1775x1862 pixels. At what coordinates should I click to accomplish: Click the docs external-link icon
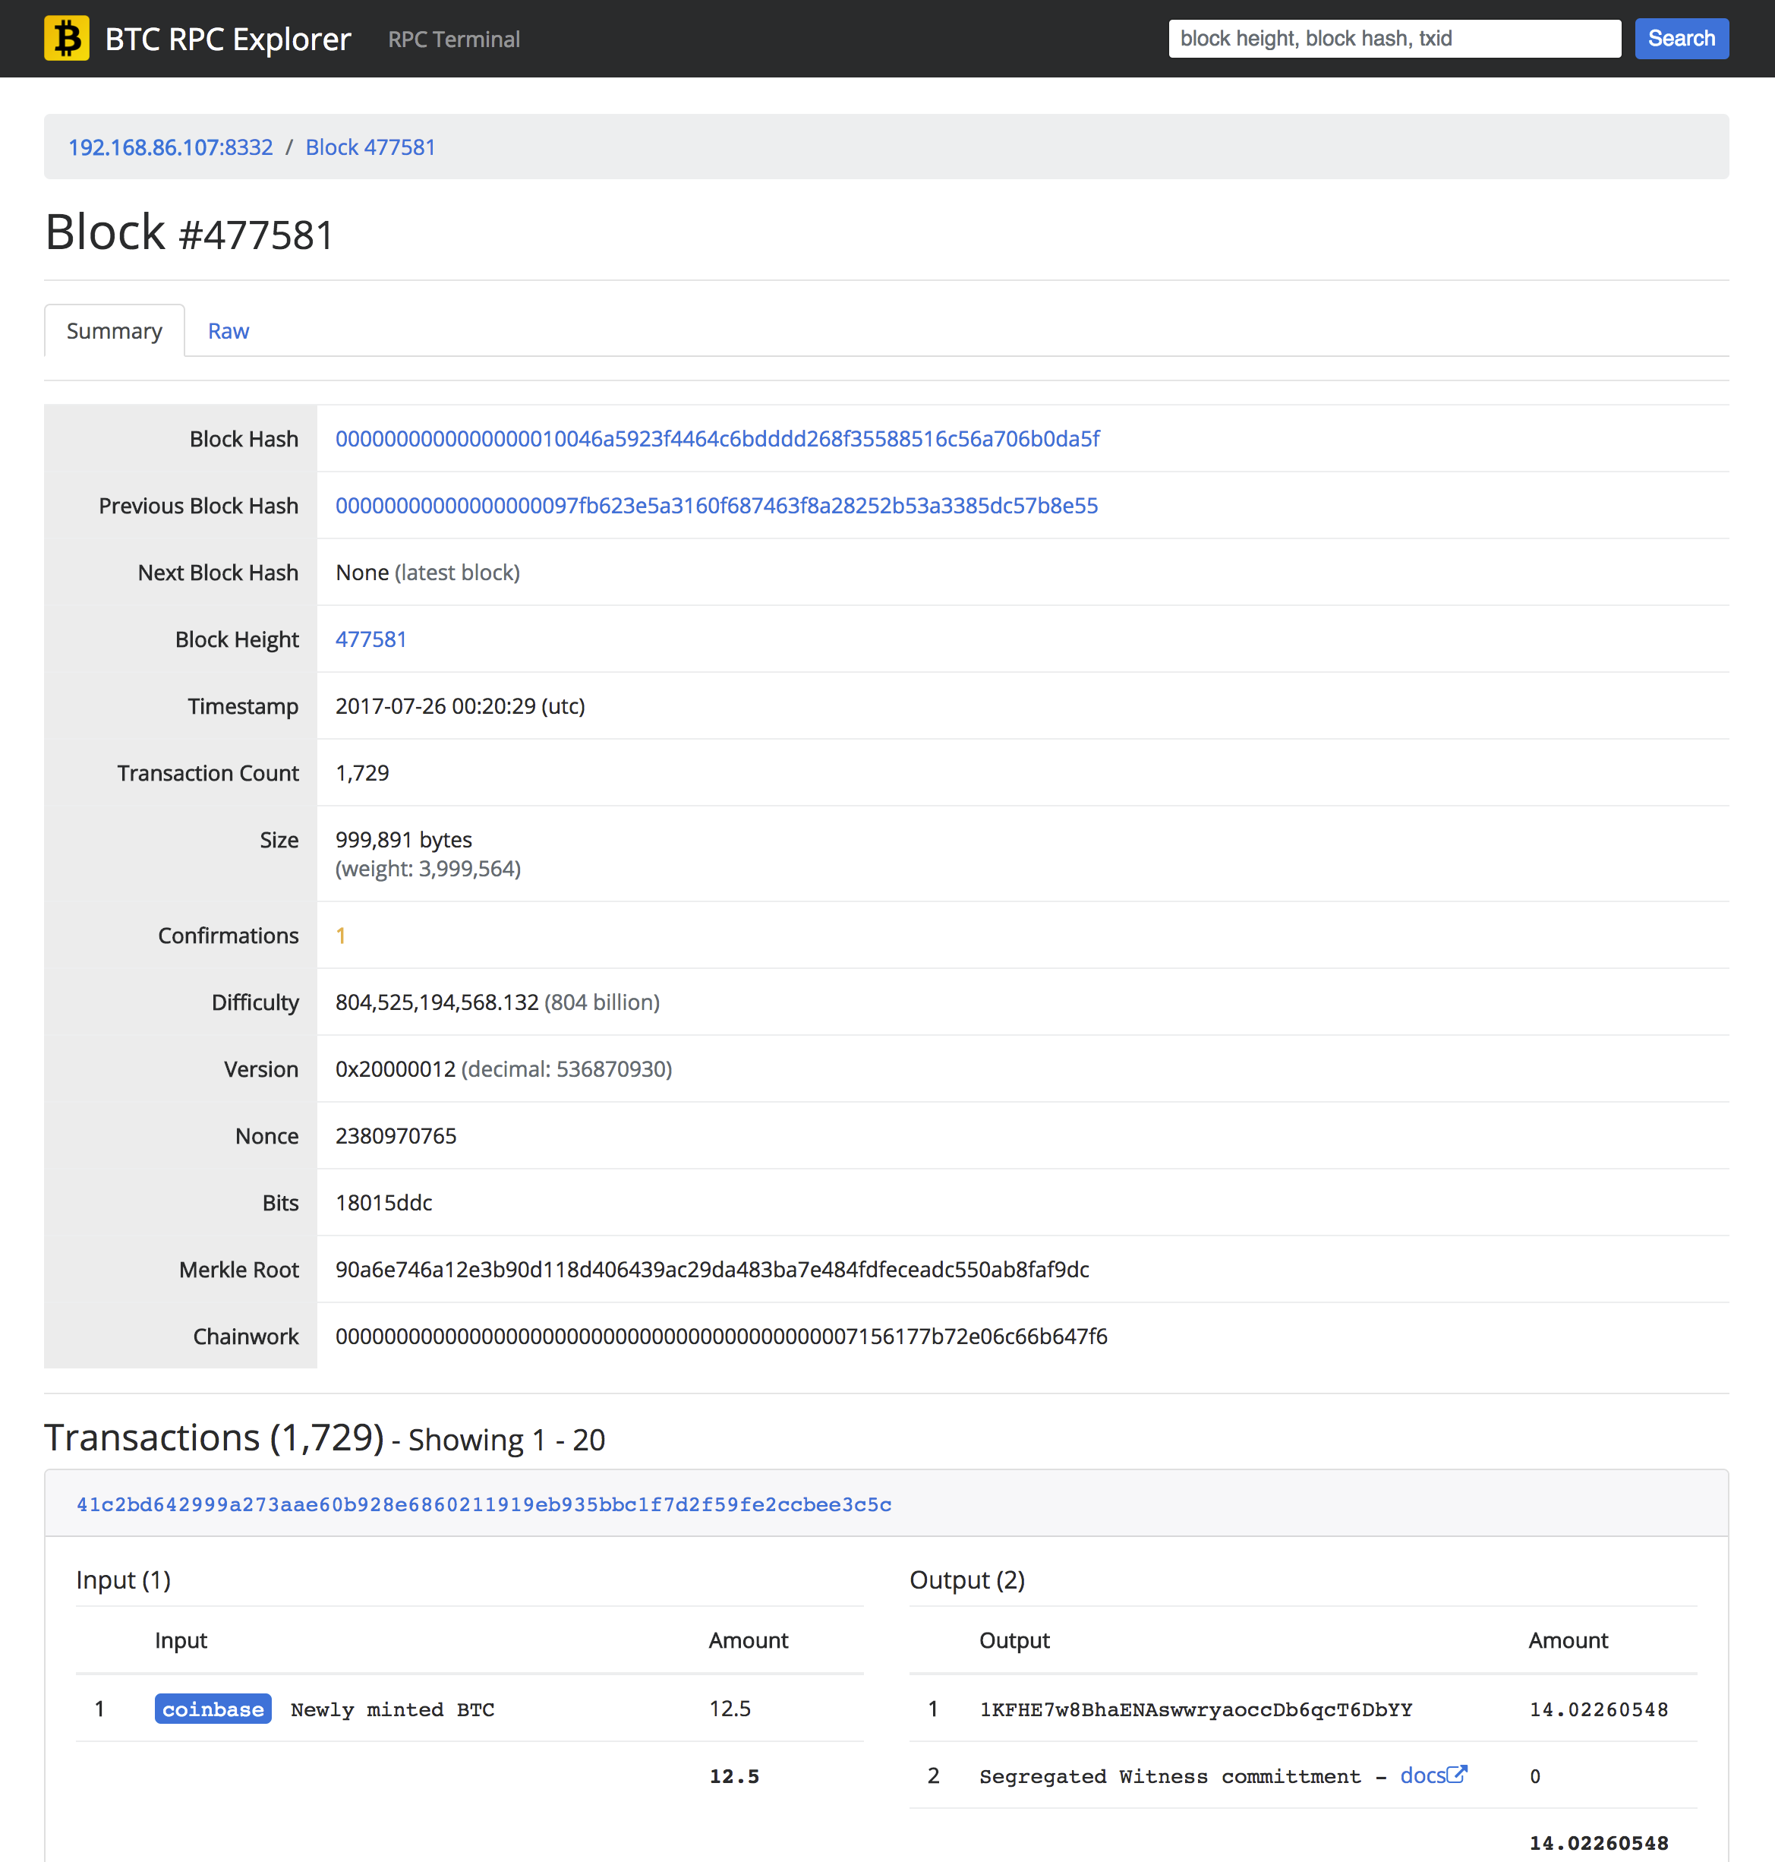(x=1458, y=1774)
